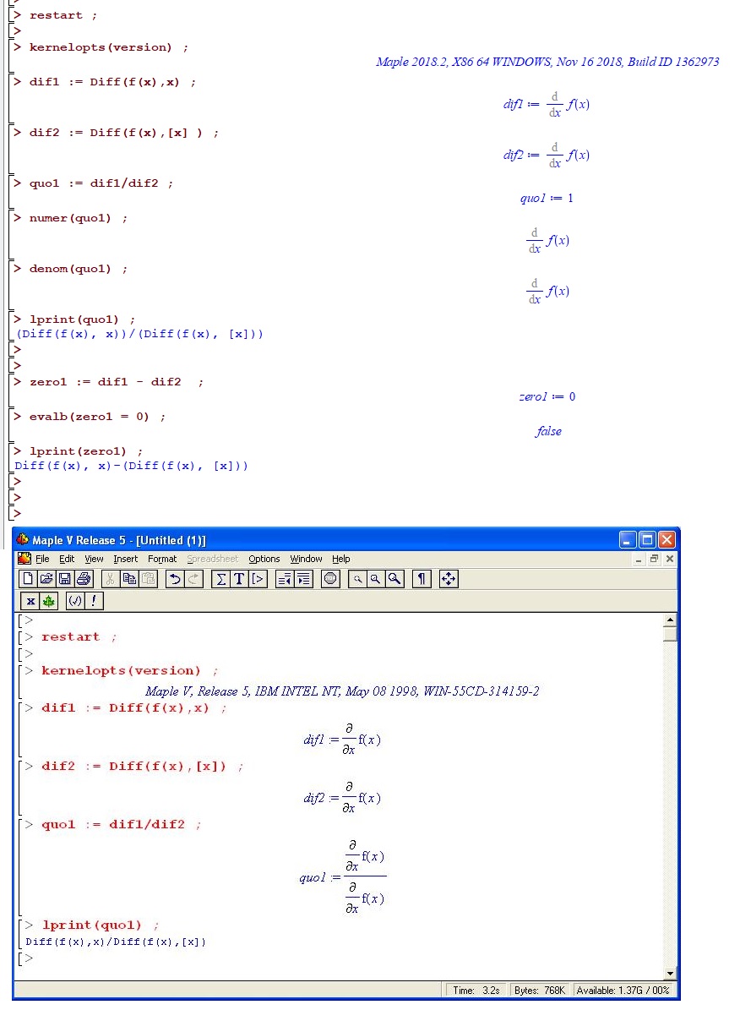Screen dimensions: 740x1021
Task: Click 'quo1 := 1' output in Maple 2018
Action: click(x=547, y=198)
